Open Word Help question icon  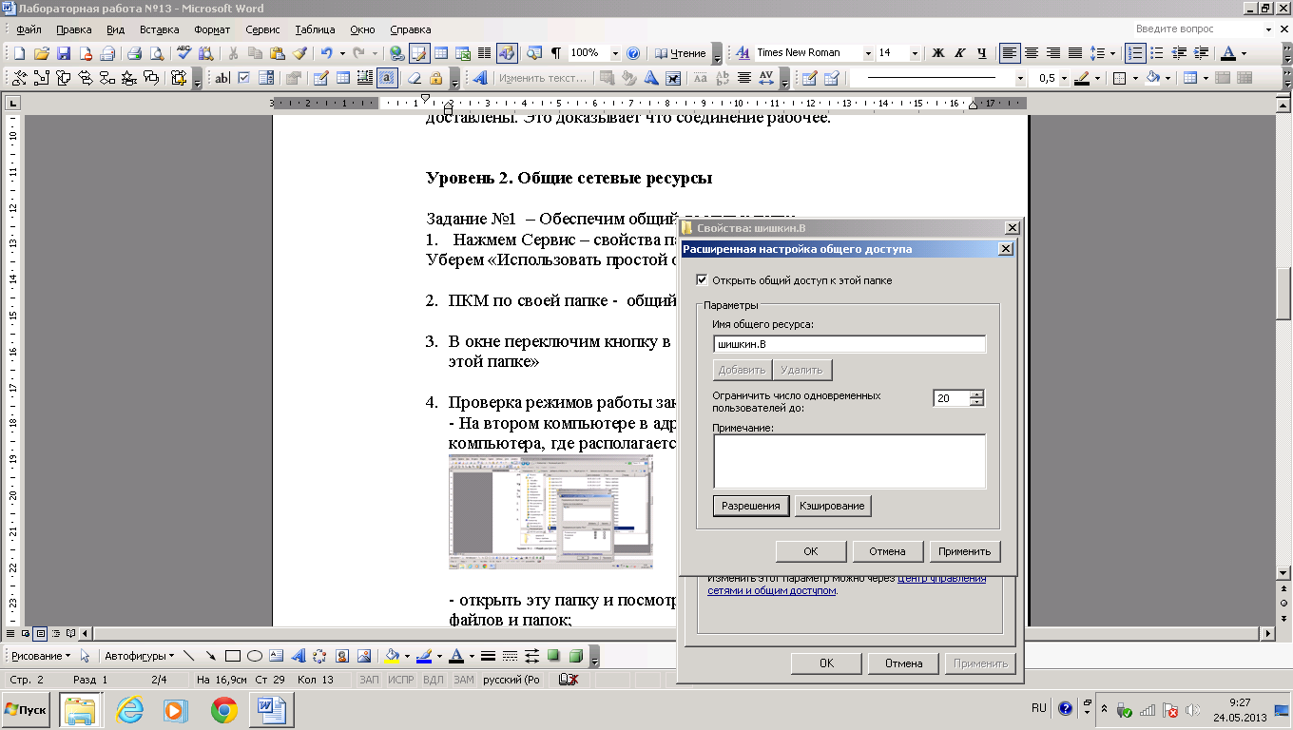(x=633, y=53)
